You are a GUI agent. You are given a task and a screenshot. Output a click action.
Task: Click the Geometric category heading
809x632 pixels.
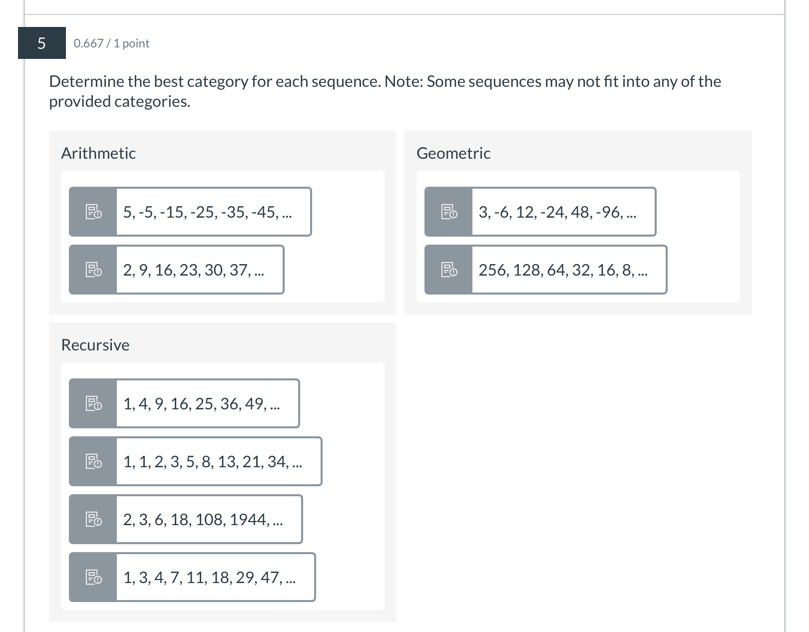point(453,153)
